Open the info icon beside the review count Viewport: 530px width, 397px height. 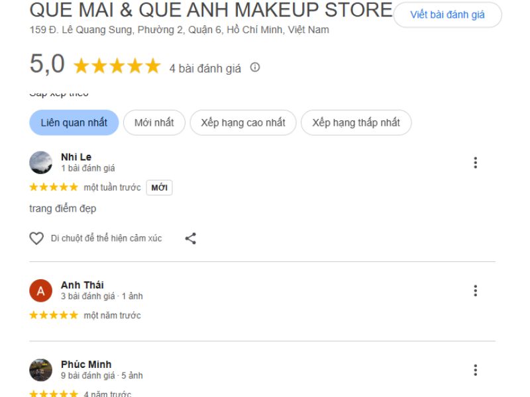[255, 67]
